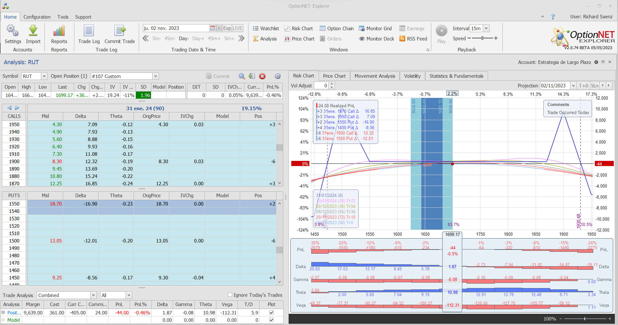
Task: Toggle Plot checkbox for Position row
Action: 271,312
